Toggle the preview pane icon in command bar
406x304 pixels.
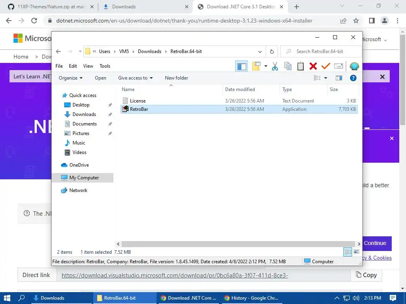(339, 78)
